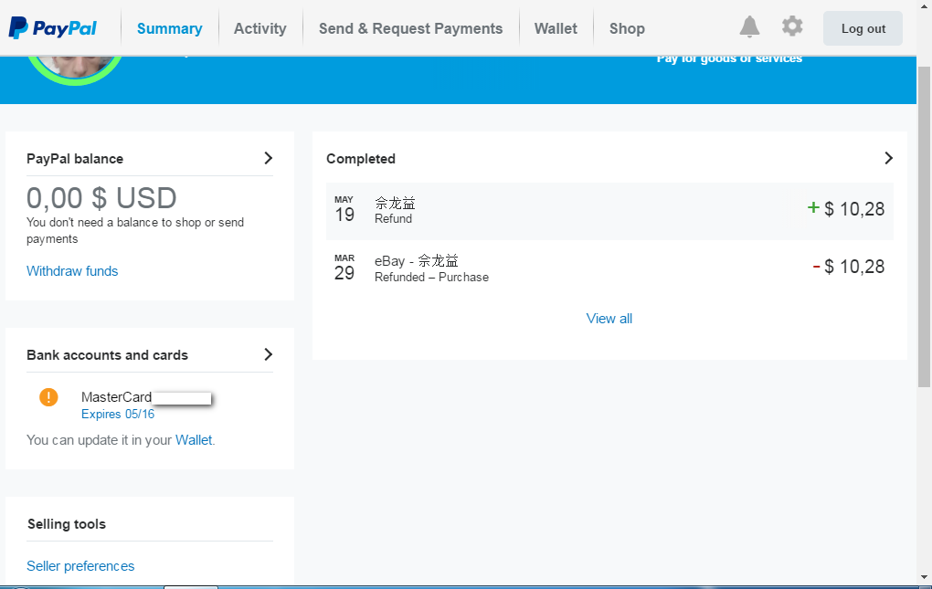Click the Expires 05/16 link
The image size is (932, 589).
pyautogui.click(x=118, y=414)
